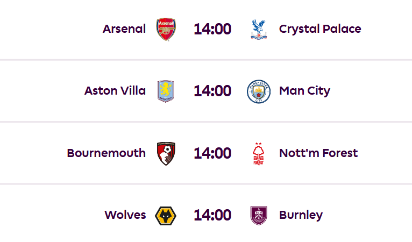Open the Nott'm Forest team name link
The image size is (412, 242).
[318, 153]
